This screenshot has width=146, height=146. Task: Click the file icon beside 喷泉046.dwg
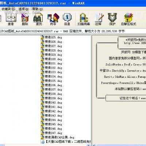pyautogui.click(x=42, y=128)
